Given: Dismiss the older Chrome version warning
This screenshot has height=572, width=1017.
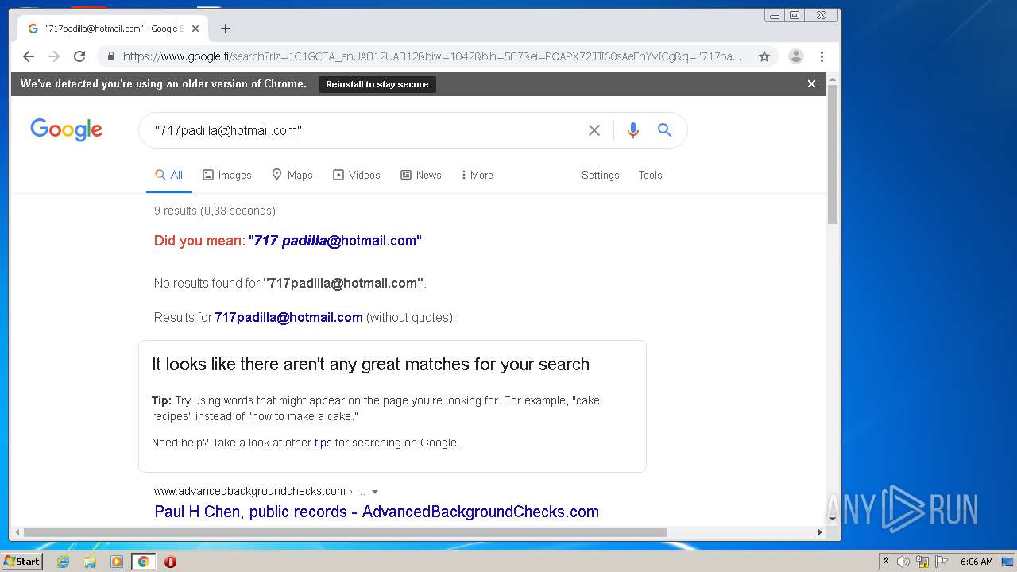Looking at the screenshot, I should tap(811, 83).
